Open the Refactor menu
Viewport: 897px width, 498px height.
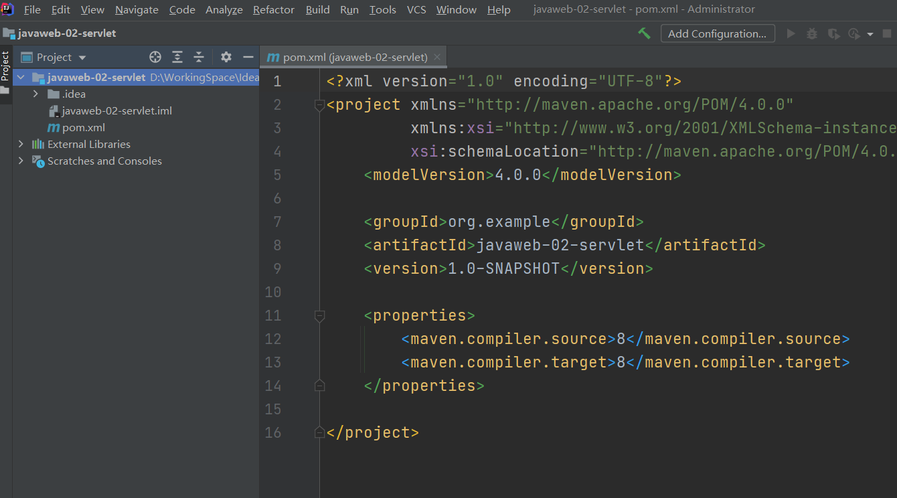click(274, 9)
